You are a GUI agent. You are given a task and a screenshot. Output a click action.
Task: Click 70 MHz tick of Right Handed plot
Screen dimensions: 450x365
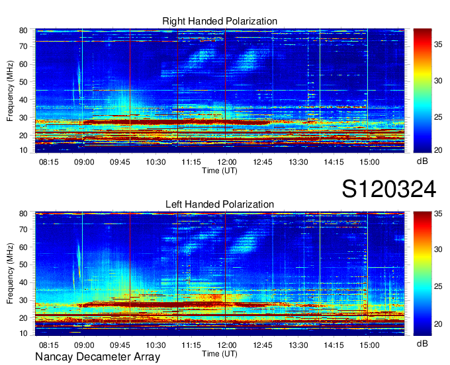23,46
